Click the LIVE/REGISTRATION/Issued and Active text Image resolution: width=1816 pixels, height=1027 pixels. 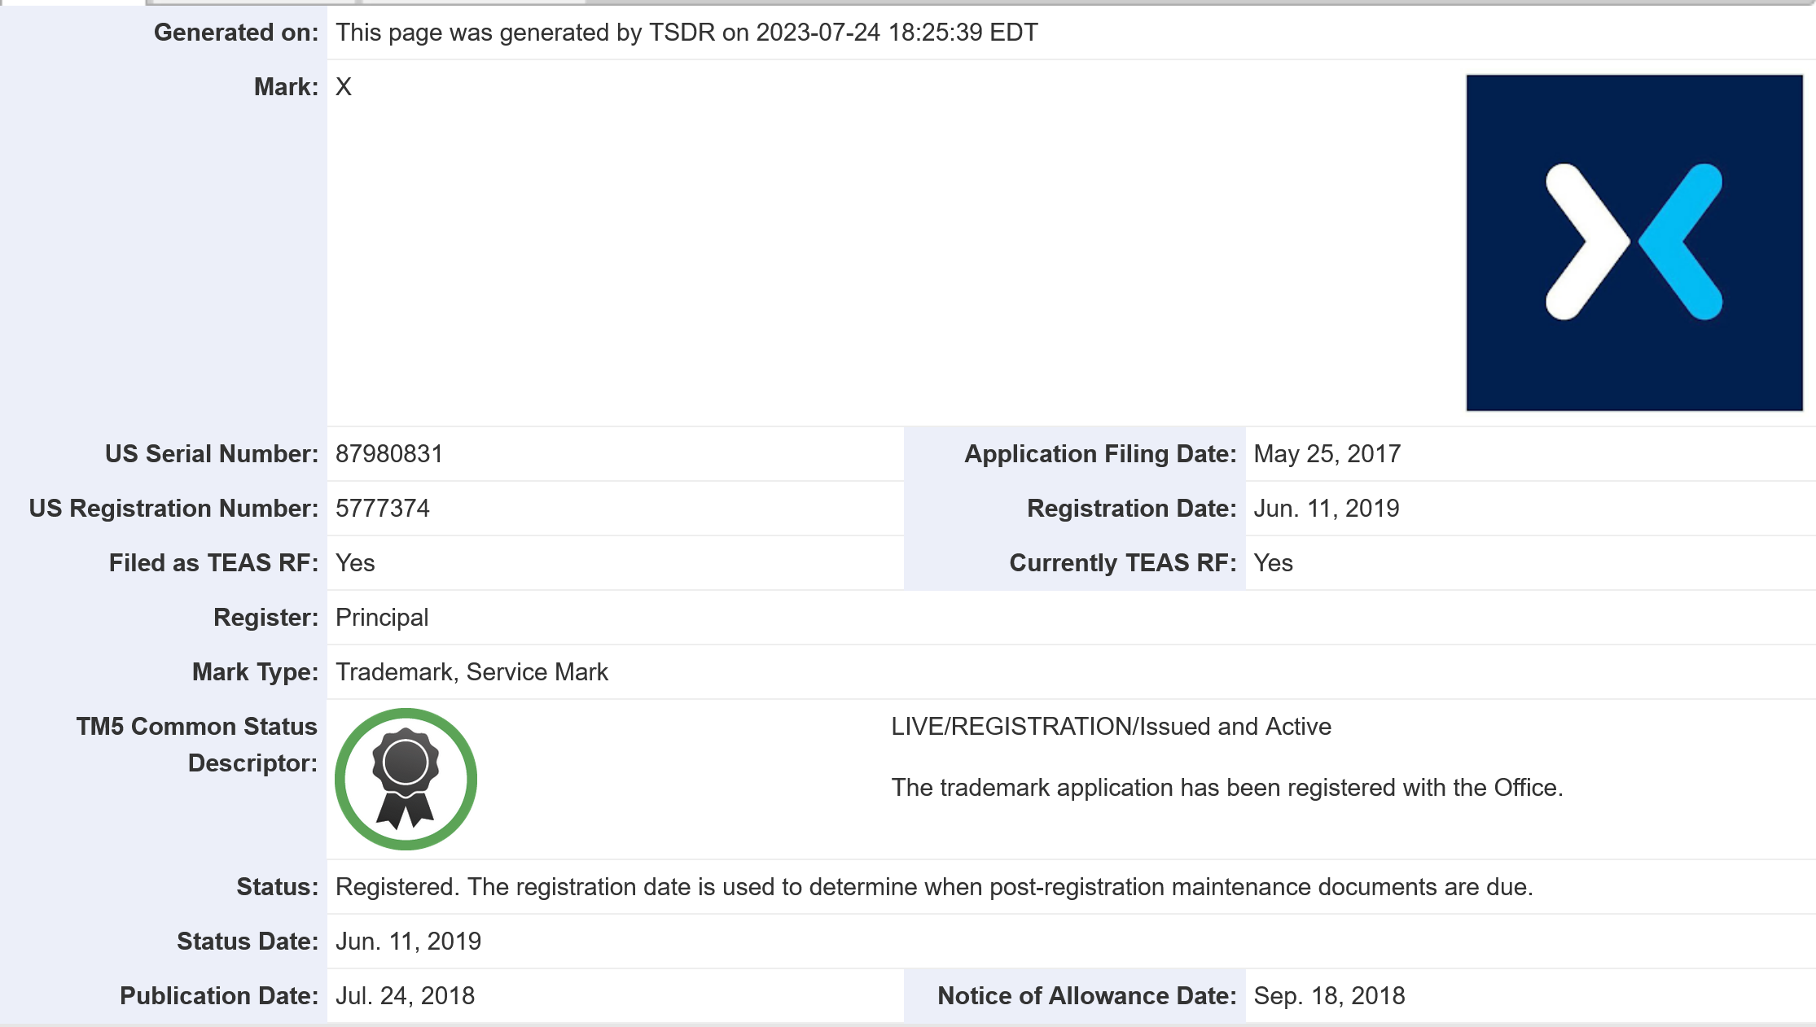click(1111, 727)
